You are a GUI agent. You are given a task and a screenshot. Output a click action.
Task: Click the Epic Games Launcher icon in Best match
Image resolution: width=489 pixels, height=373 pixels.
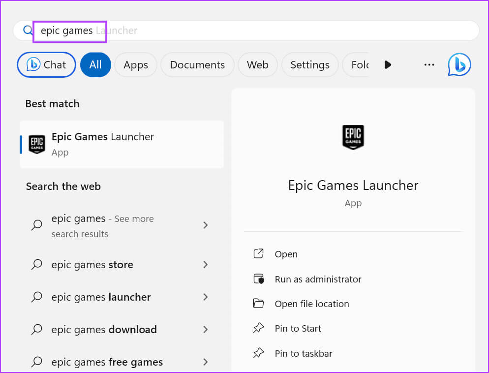pyautogui.click(x=37, y=144)
